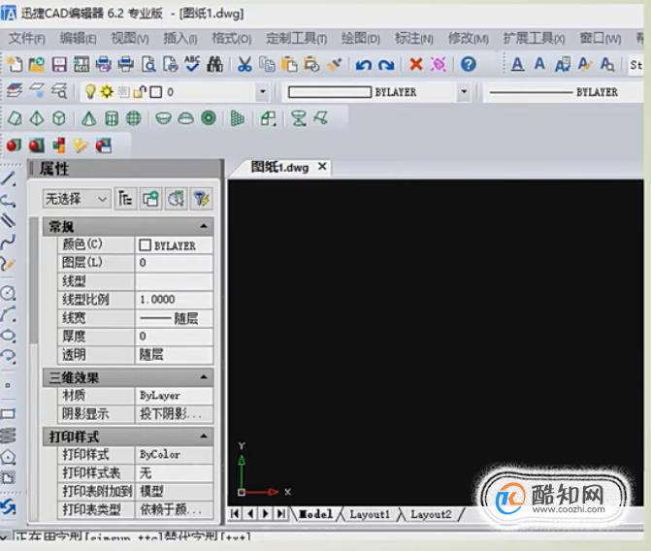
Task: Click the blue Help question mark icon
Action: 469,64
